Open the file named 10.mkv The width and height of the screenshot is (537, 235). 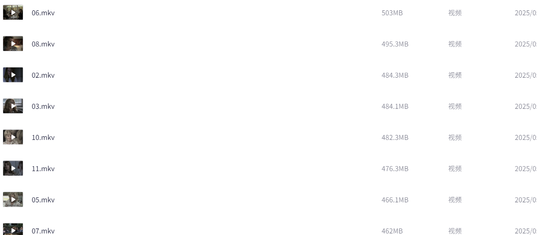coord(43,138)
